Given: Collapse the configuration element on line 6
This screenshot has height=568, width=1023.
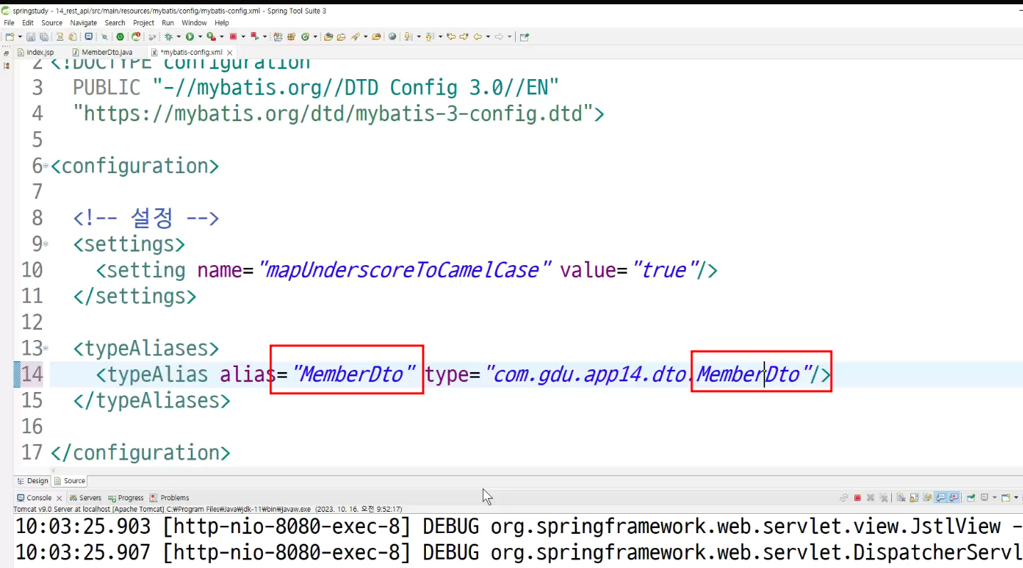Looking at the screenshot, I should pyautogui.click(x=46, y=166).
